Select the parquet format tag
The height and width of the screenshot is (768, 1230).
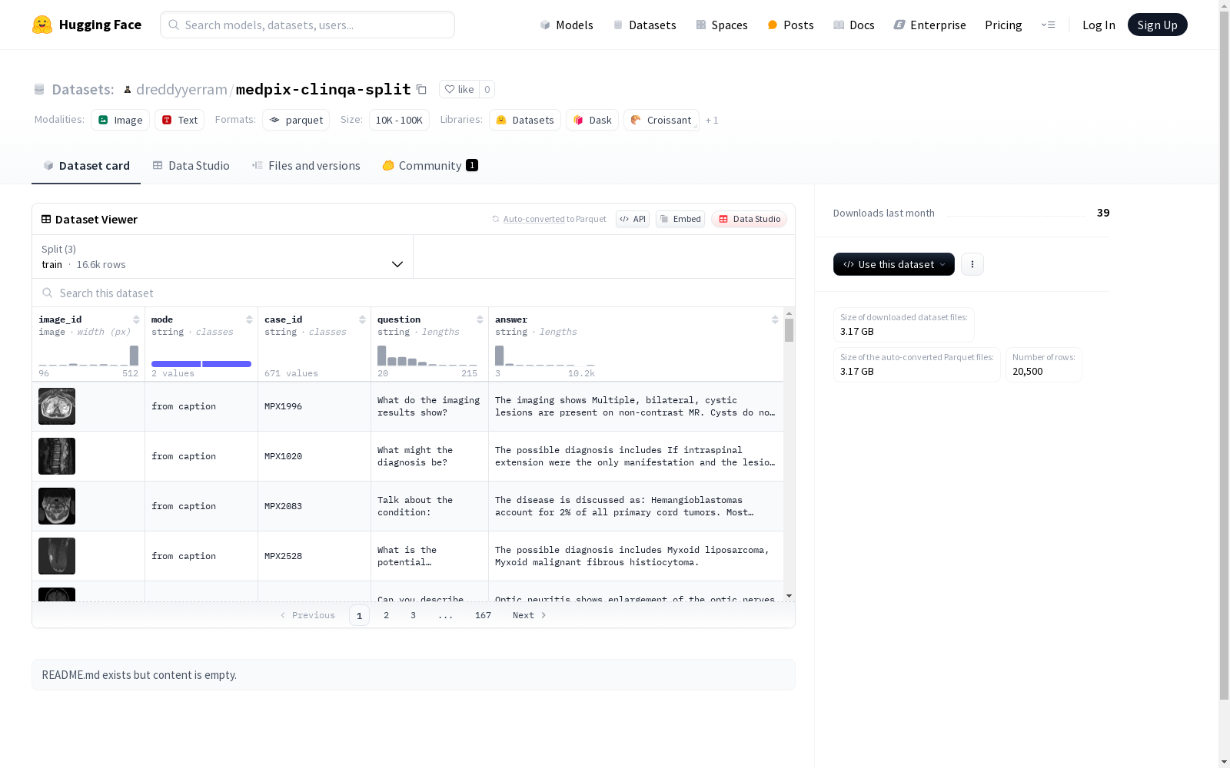(x=296, y=120)
